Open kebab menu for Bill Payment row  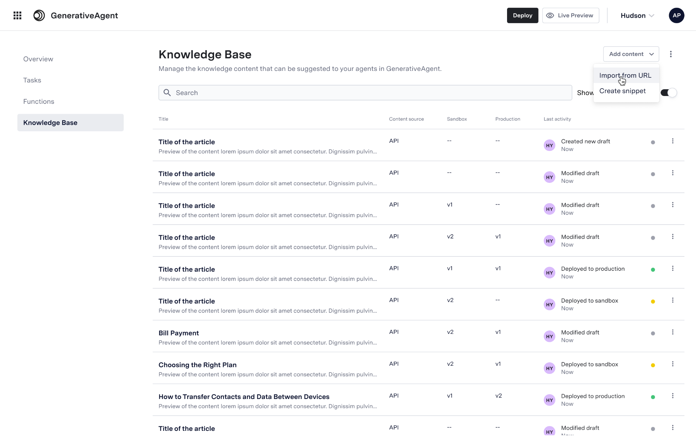click(x=673, y=332)
